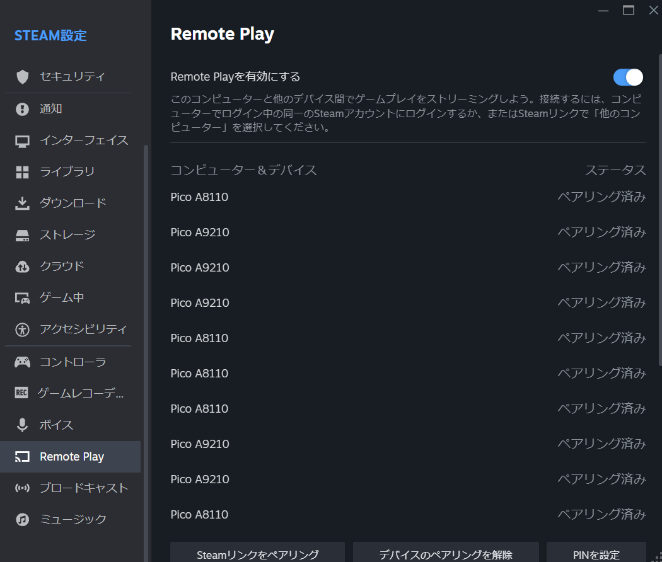Open the ゲーム中 settings section
Screen dimensions: 662x562
tap(62, 297)
